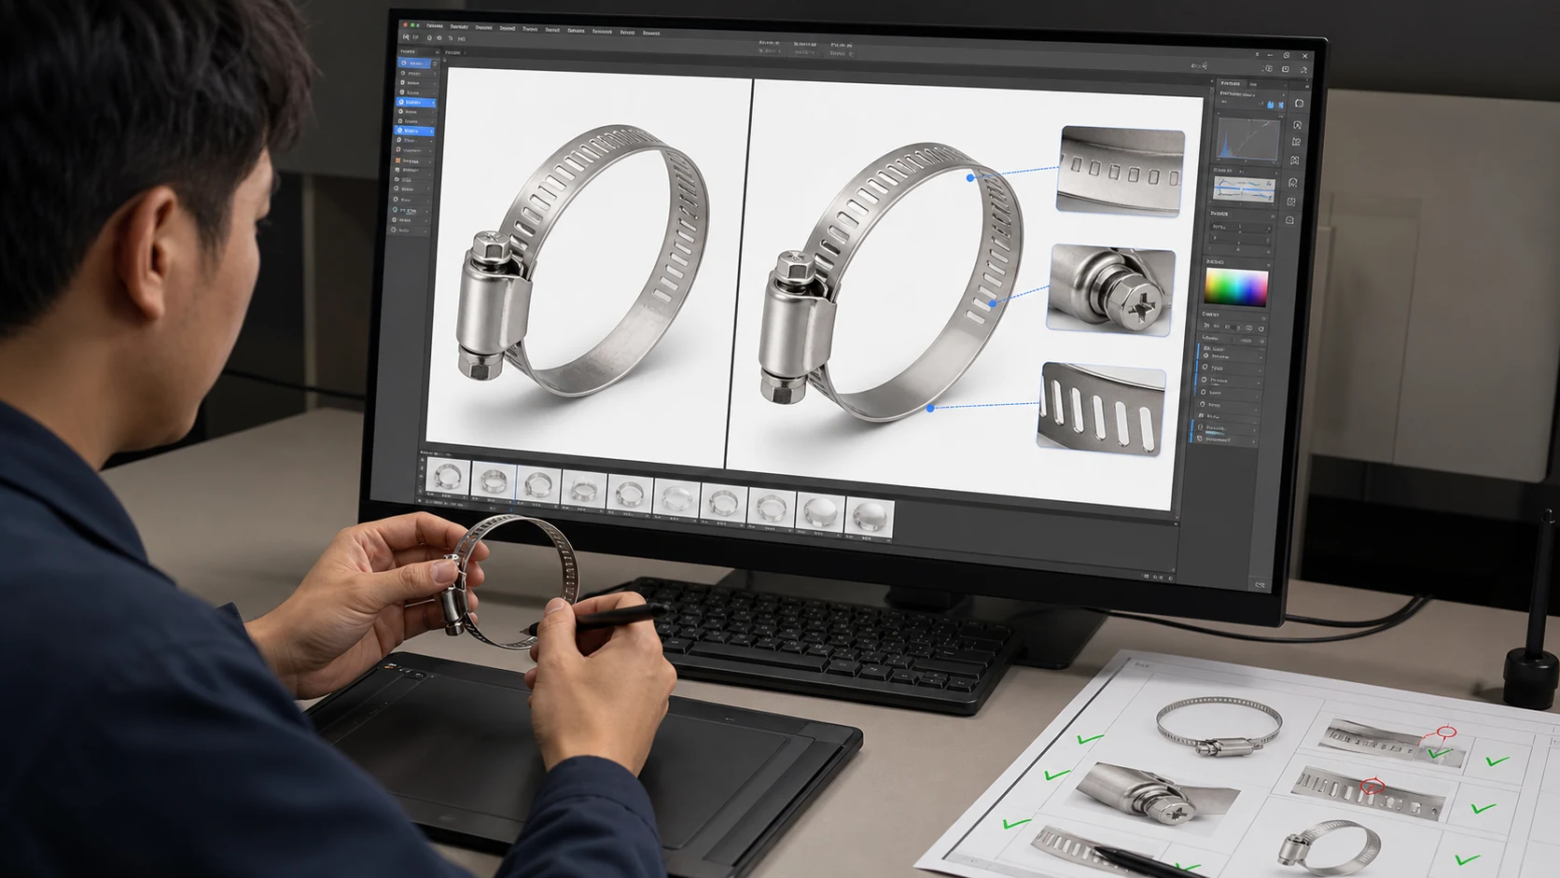Open the screw head close-up callout thumbnail
This screenshot has width=1560, height=878.
tap(1110, 289)
